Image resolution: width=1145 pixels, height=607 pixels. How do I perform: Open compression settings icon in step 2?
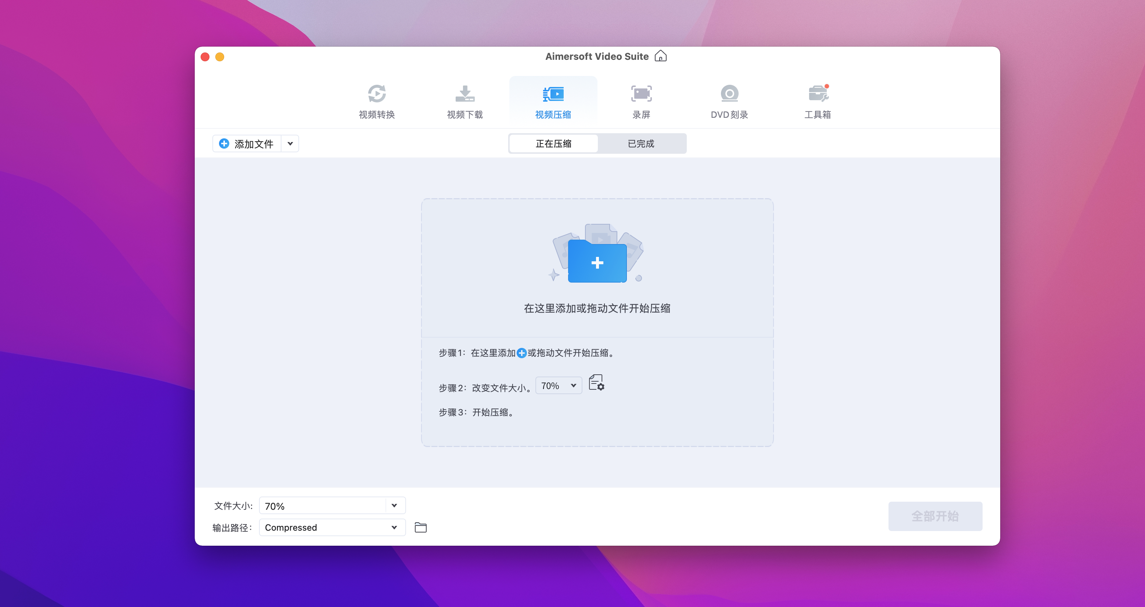point(596,383)
